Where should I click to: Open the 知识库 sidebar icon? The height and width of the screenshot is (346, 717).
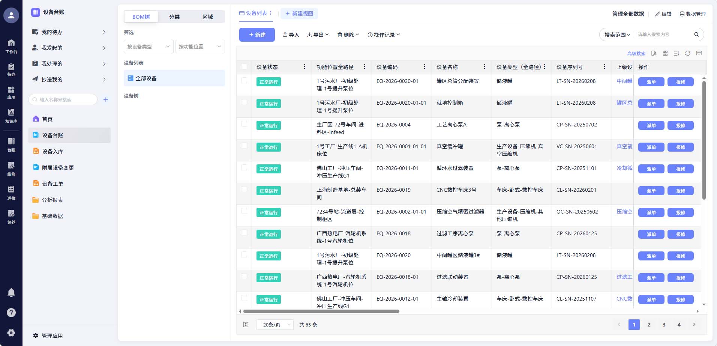[11, 116]
